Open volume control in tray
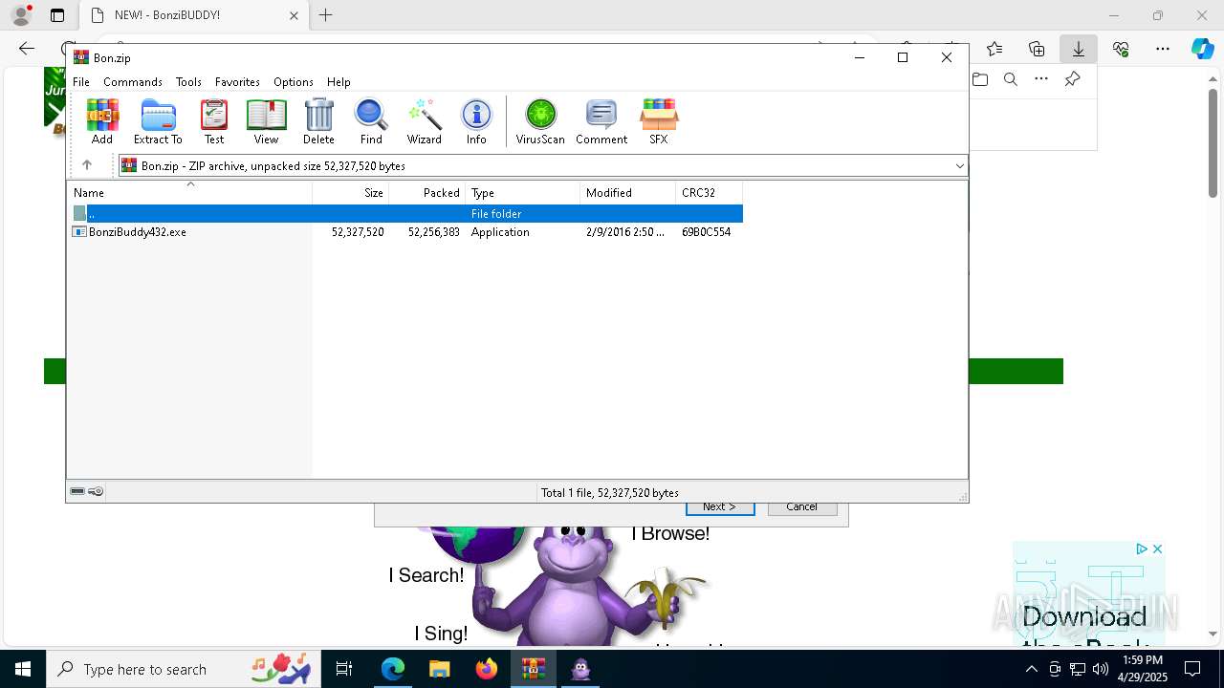The image size is (1224, 688). (1101, 669)
